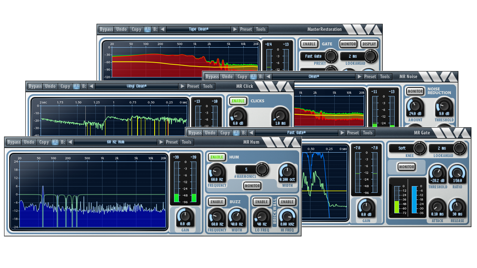Click the next preset arrow in Master Restoration
Viewport: 477px width, 268px height.
coord(235,29)
